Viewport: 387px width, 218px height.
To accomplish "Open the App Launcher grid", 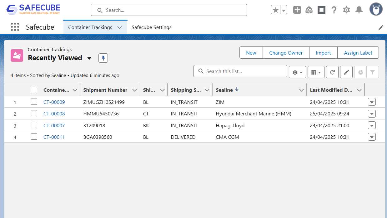I will click(15, 27).
